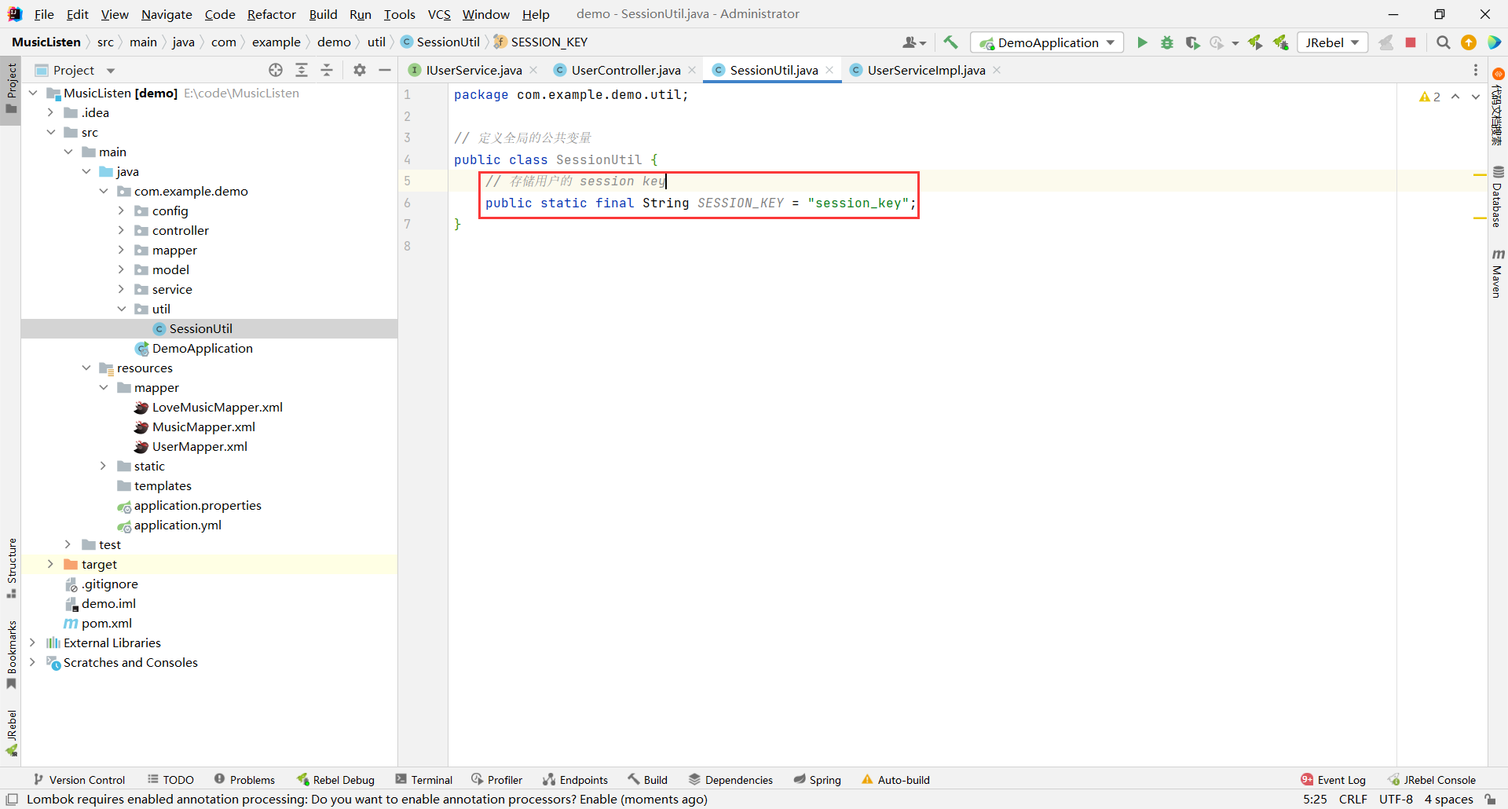The height and width of the screenshot is (809, 1508).
Task: Run DemoApplication with the green play icon
Action: [1142, 42]
